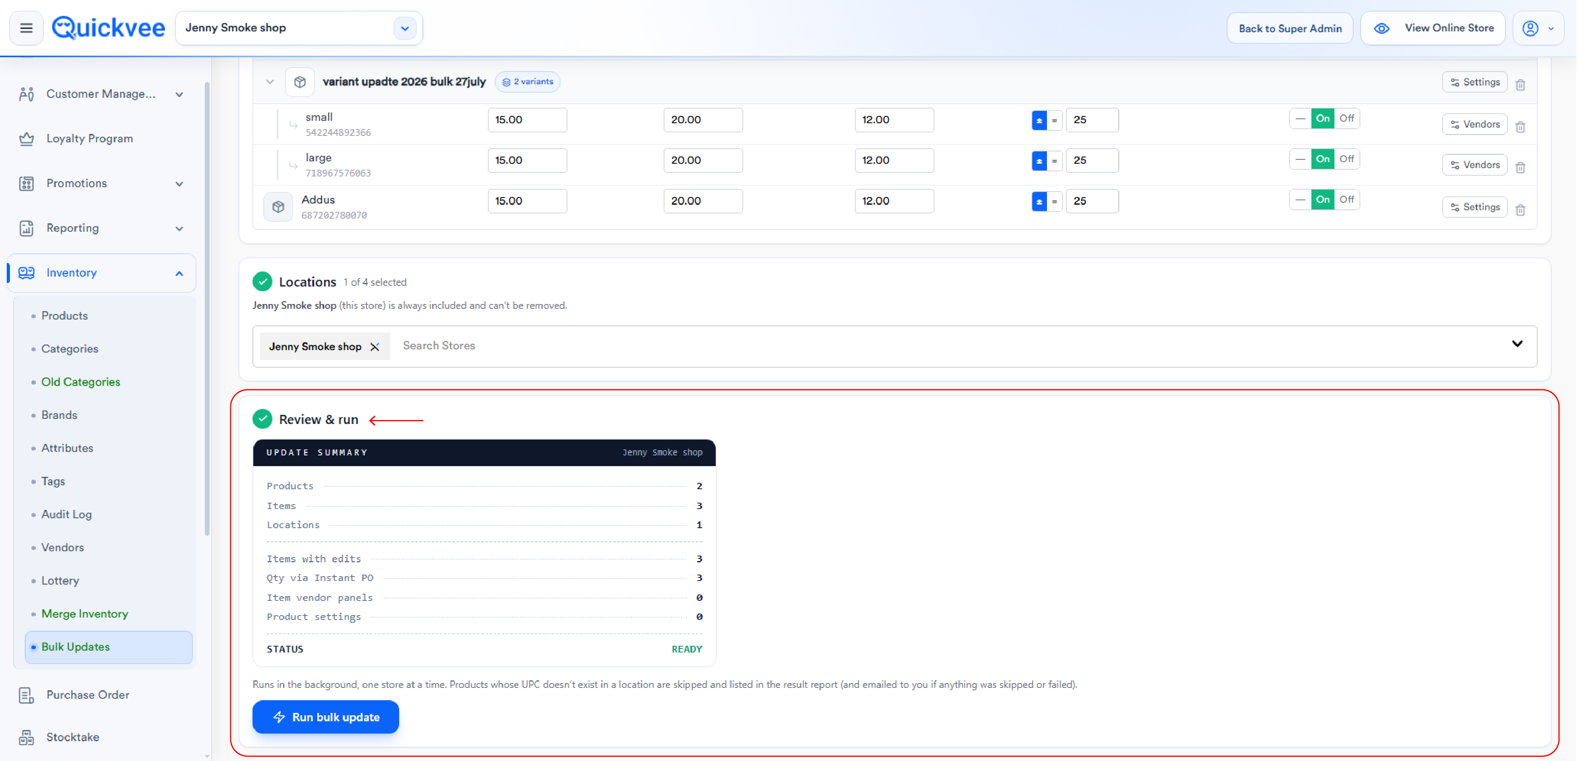The width and height of the screenshot is (1579, 761).
Task: Collapse the Inventory section chevron
Action: 179,273
